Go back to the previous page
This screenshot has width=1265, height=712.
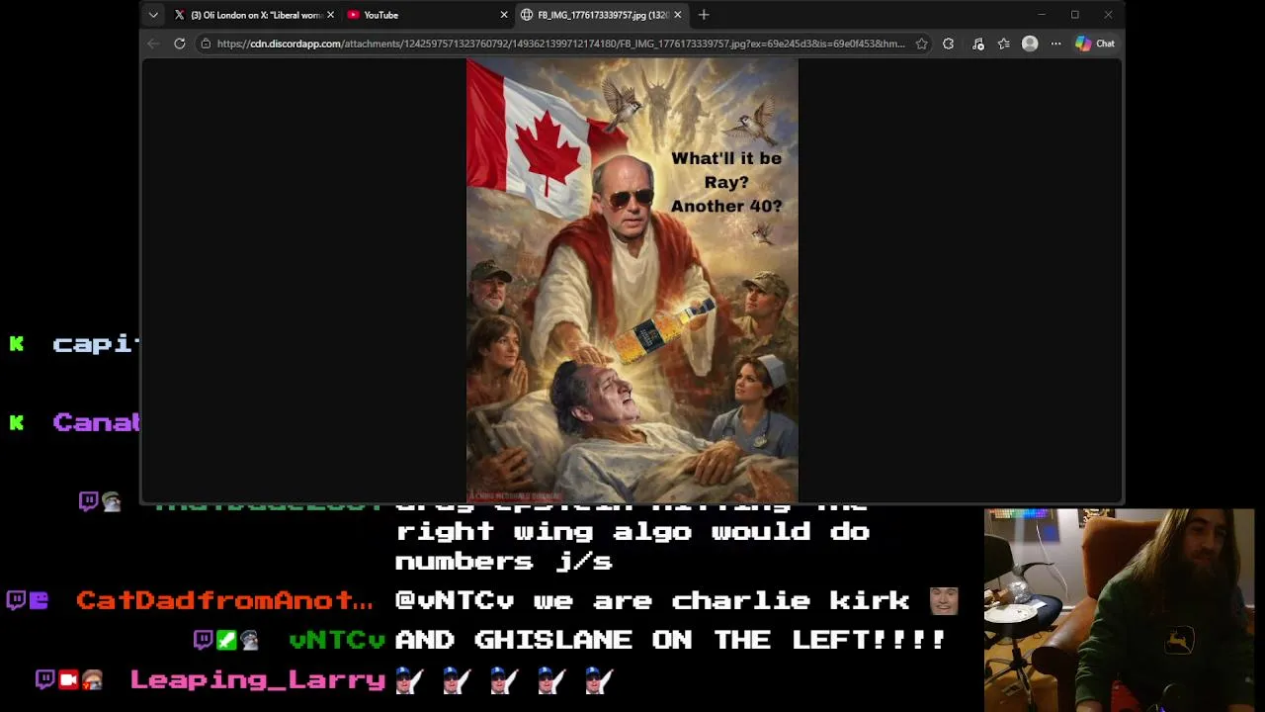tap(153, 44)
